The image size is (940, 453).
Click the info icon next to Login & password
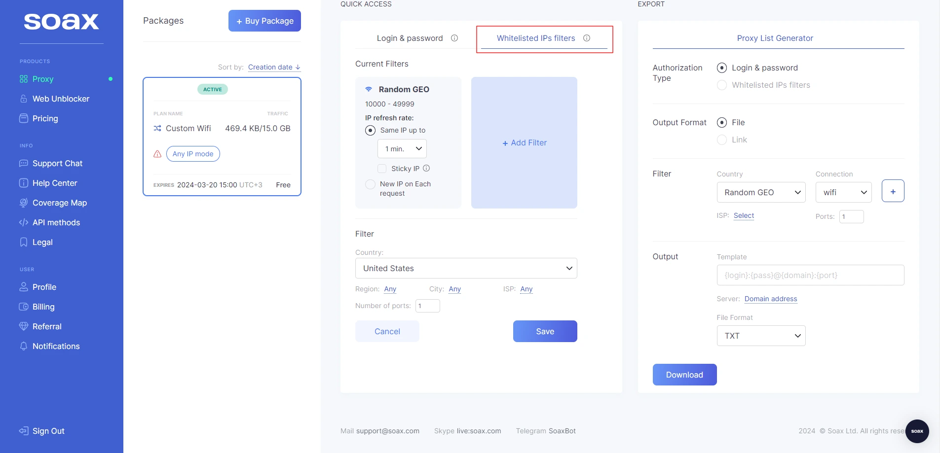pos(454,38)
